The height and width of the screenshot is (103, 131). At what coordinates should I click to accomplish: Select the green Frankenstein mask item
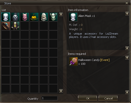pyautogui.click(x=53, y=17)
